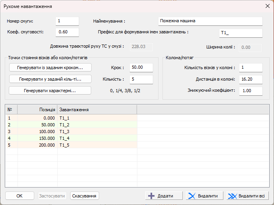
Task: Click the Коеф. смуговості field
Action: (67, 32)
